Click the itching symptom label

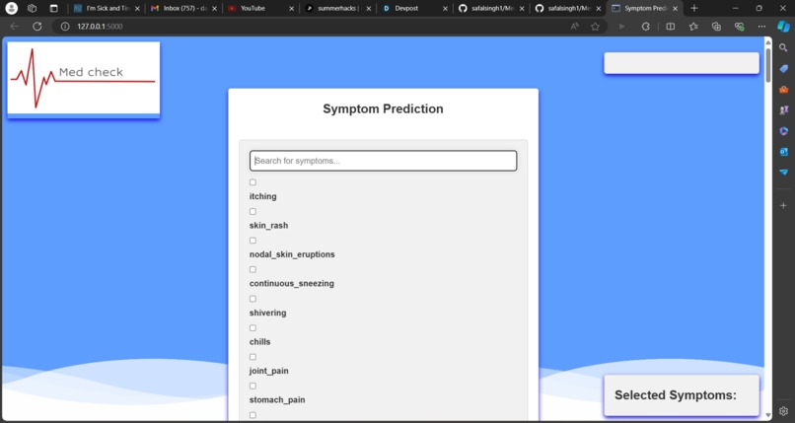(x=262, y=196)
